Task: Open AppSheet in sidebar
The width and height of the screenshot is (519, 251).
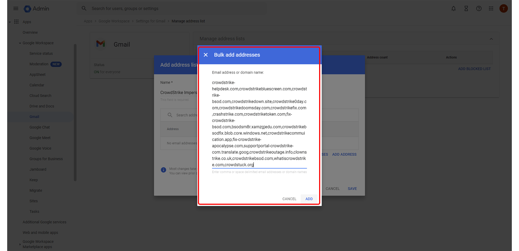Action: [37, 75]
